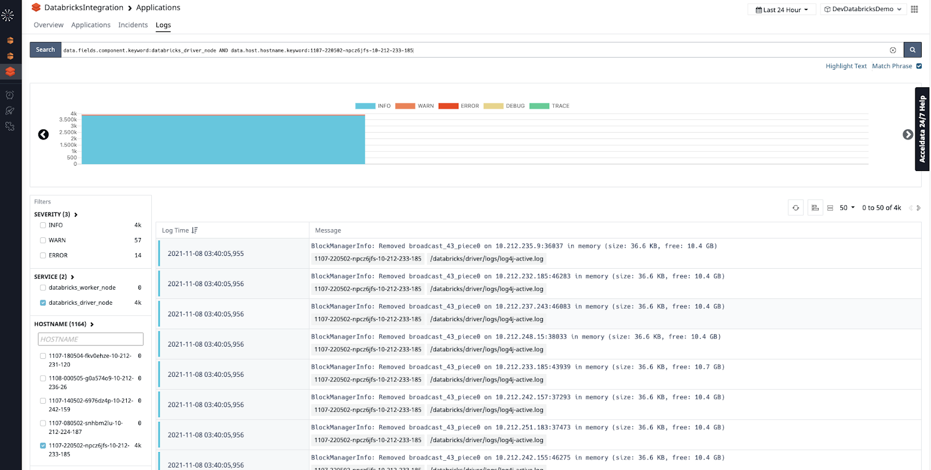Click log message with 10.212.251.183:37473
The height and width of the screenshot is (470, 931).
pos(518,428)
